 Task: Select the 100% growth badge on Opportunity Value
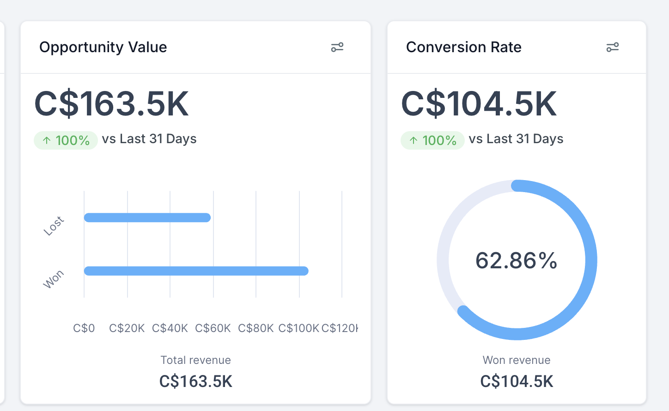(66, 139)
